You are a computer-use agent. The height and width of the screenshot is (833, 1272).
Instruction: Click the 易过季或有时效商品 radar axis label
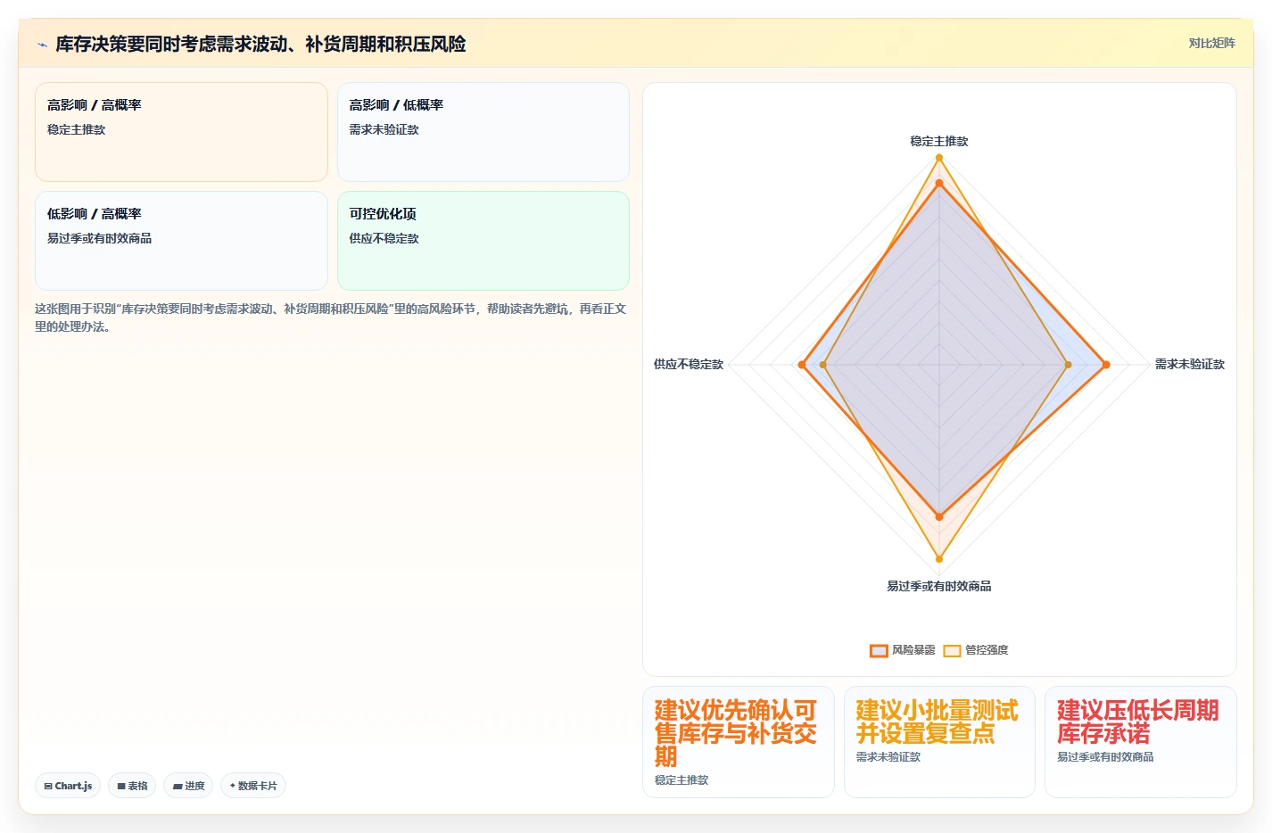point(938,586)
